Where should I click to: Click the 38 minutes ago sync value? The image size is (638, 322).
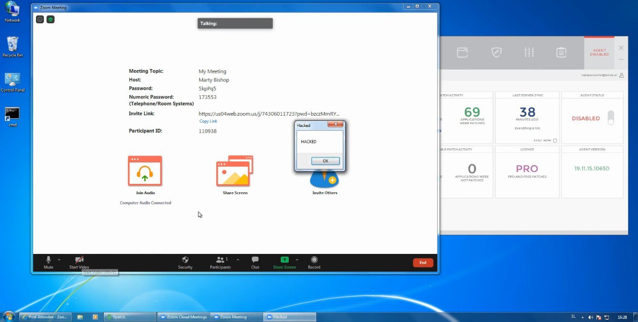(x=527, y=112)
